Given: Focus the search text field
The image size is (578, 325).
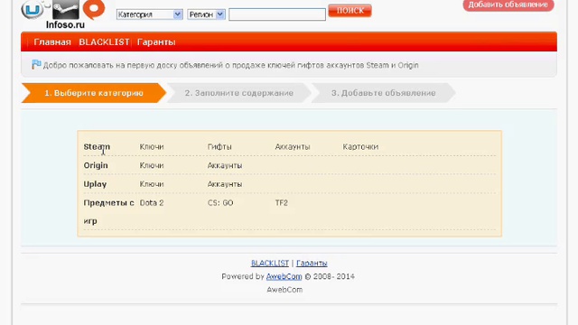Looking at the screenshot, I should point(277,14).
